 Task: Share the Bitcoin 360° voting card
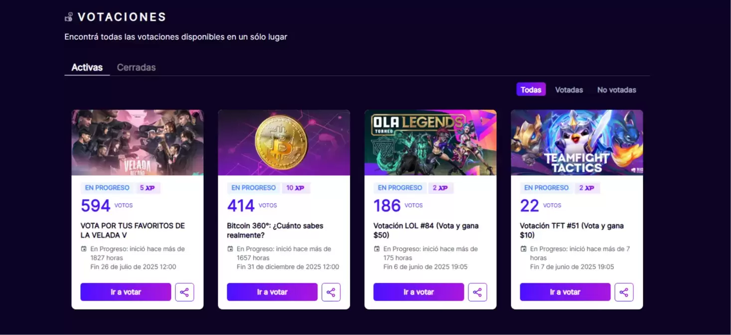pyautogui.click(x=331, y=292)
